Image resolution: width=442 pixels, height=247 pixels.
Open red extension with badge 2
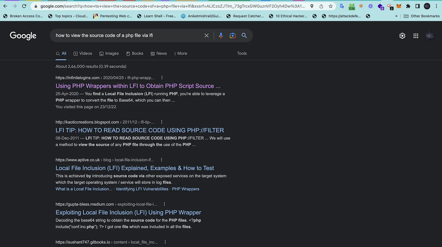pos(390,6)
